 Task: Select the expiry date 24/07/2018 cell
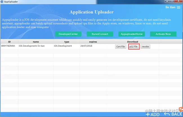coord(93,46)
